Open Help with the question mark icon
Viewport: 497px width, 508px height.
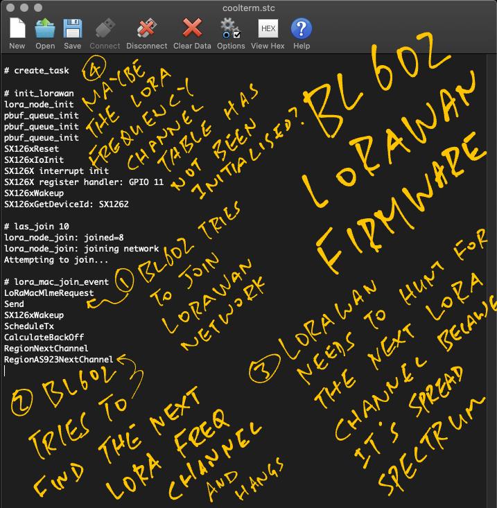tap(302, 30)
